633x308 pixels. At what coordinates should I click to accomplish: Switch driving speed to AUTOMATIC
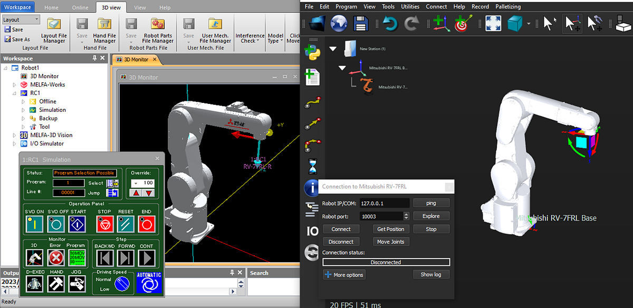point(149,284)
